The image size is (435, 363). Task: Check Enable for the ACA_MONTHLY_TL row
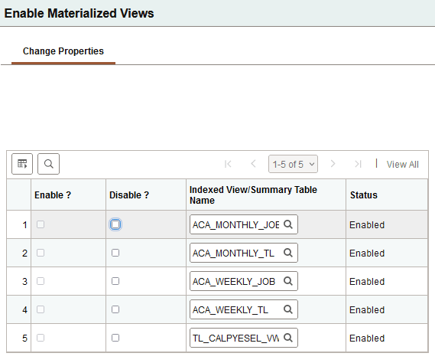pos(41,253)
